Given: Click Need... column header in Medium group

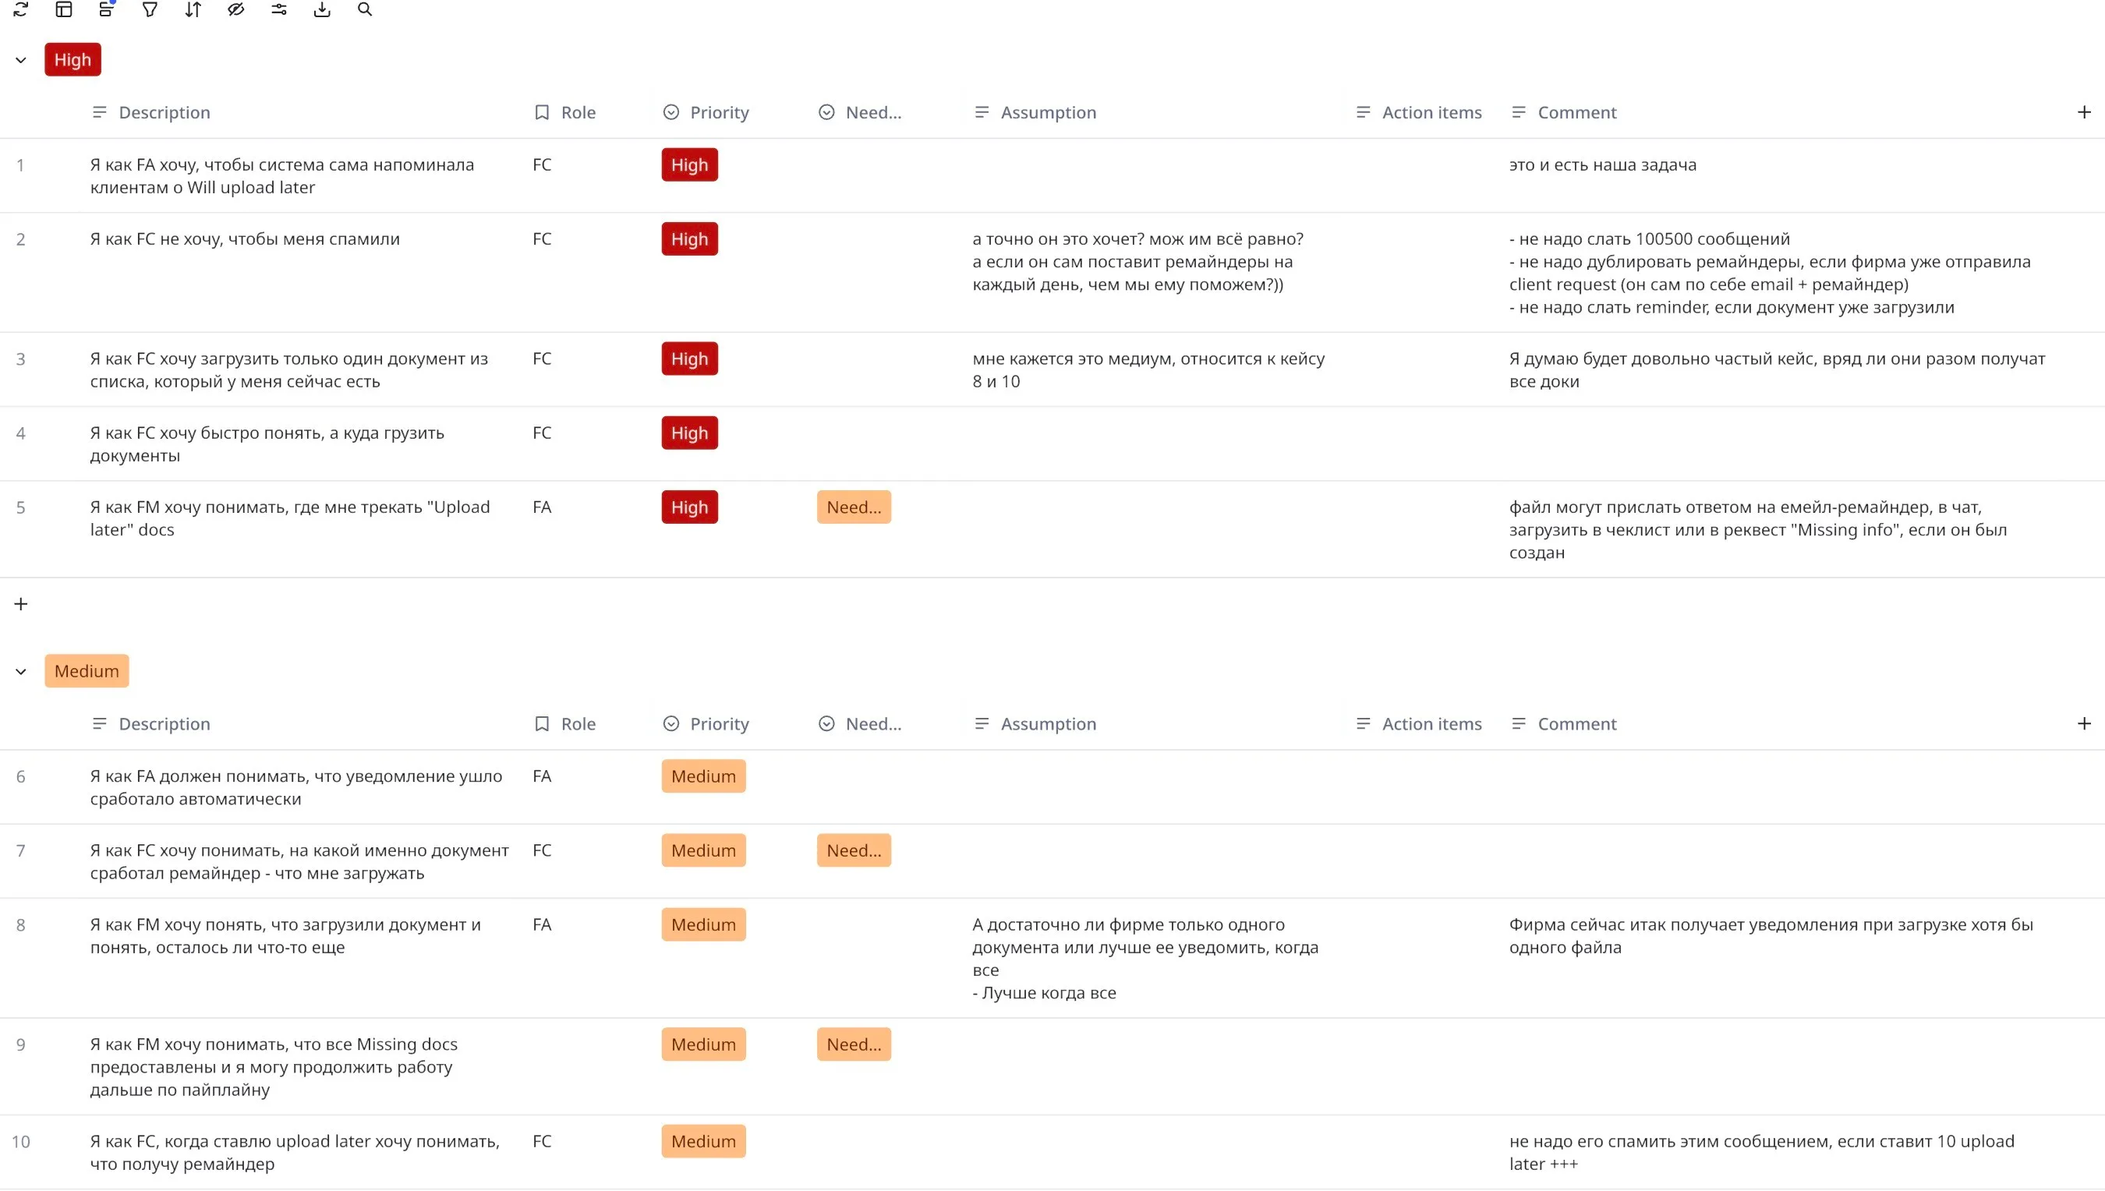Looking at the screenshot, I should [860, 723].
